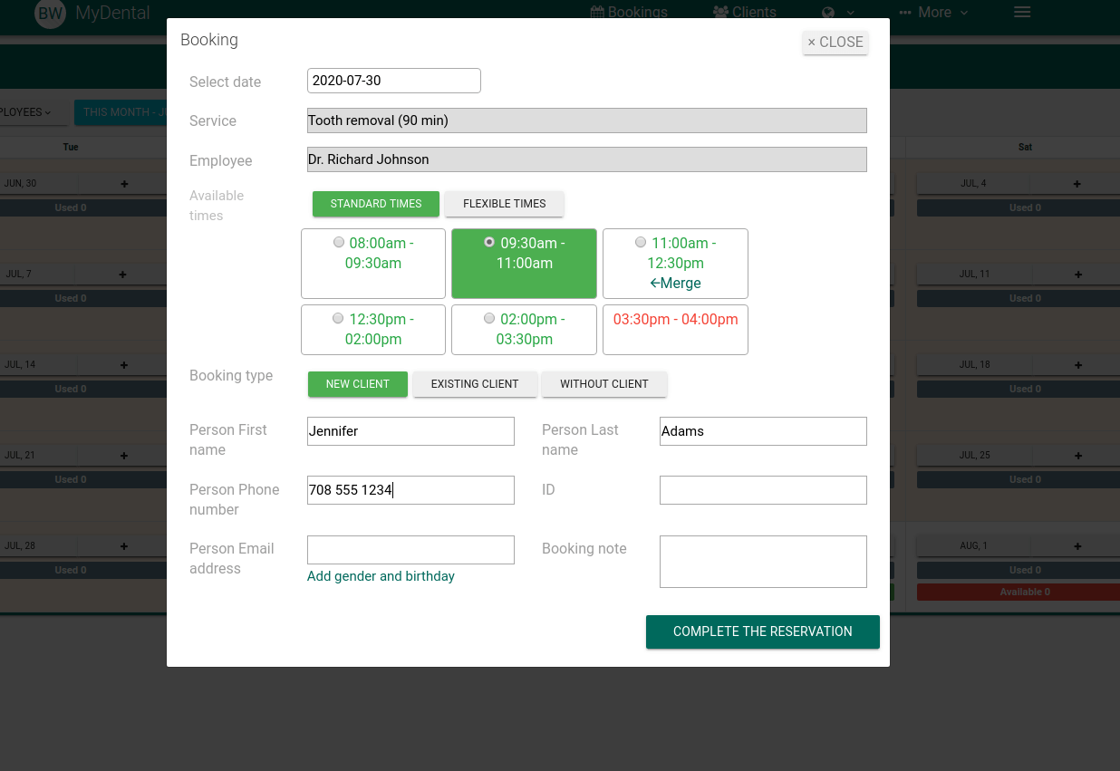Pick the 02:00pm - 03:30pm time slot
Image resolution: width=1120 pixels, height=771 pixels.
coord(489,319)
